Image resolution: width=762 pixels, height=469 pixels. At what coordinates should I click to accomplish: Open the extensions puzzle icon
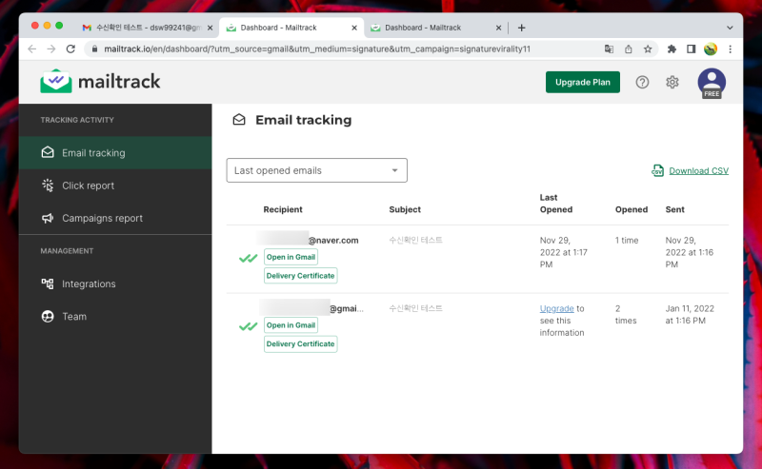(x=672, y=49)
